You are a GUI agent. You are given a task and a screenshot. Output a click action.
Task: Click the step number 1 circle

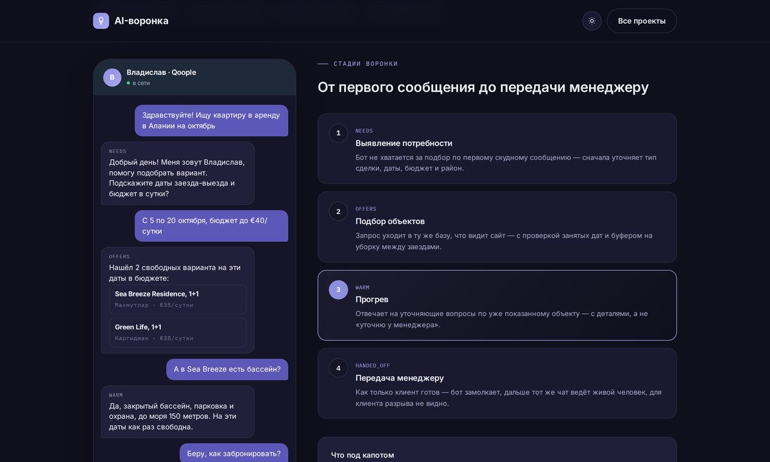338,133
